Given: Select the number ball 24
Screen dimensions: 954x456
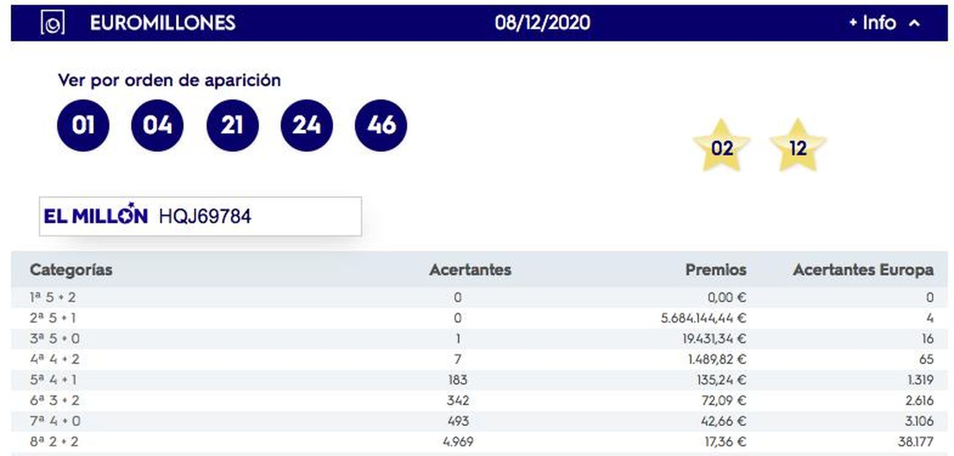Looking at the screenshot, I should point(306,125).
